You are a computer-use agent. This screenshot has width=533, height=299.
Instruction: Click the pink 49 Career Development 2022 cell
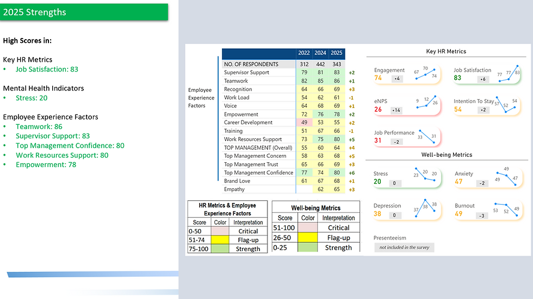click(304, 123)
